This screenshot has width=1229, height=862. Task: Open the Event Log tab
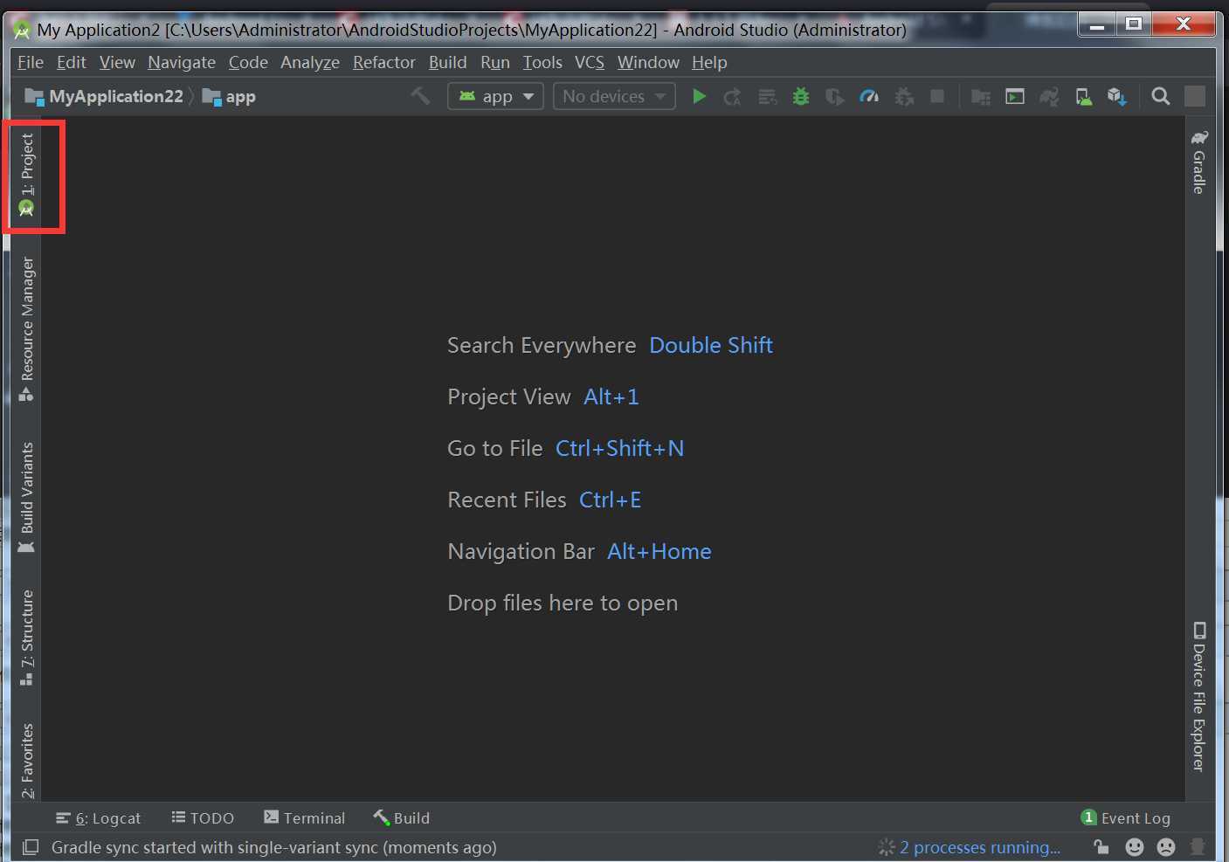click(1126, 818)
